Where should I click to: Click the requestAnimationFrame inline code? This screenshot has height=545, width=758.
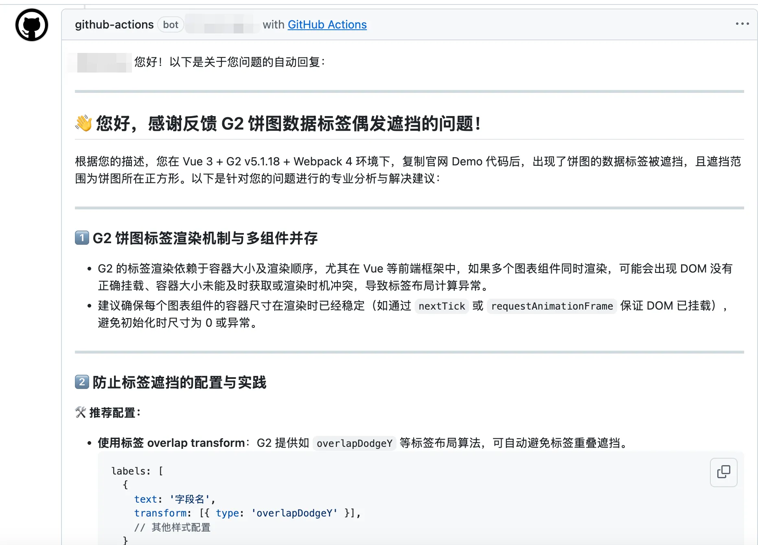pos(552,306)
